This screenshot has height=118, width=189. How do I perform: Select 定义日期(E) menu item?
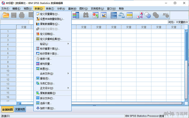(x=53, y=34)
